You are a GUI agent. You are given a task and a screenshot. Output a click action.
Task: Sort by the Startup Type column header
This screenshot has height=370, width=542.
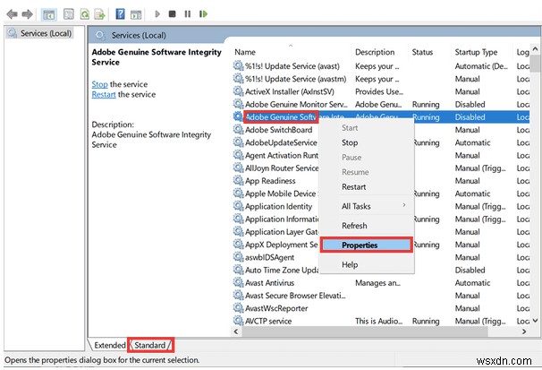pyautogui.click(x=476, y=52)
